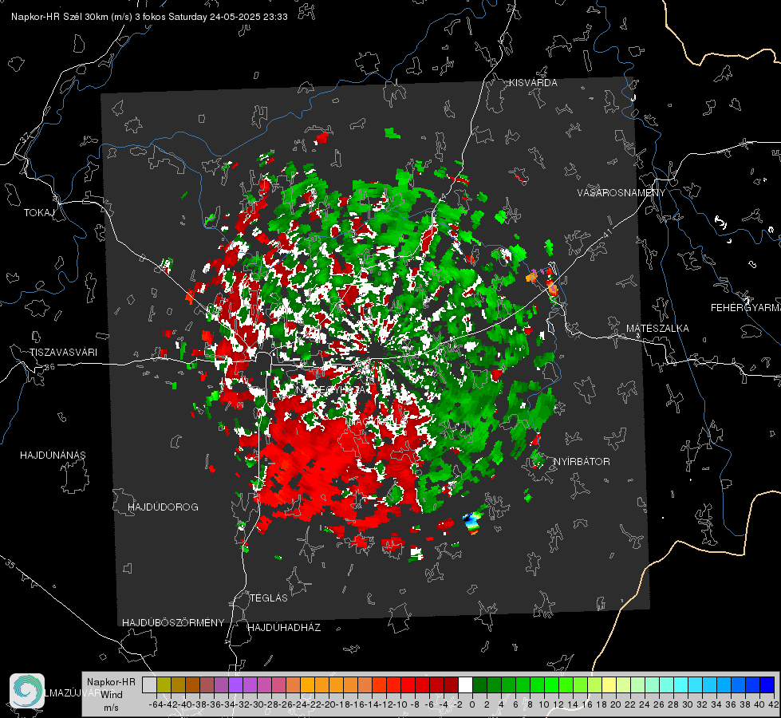Click the Wind label in the legend

click(x=112, y=695)
